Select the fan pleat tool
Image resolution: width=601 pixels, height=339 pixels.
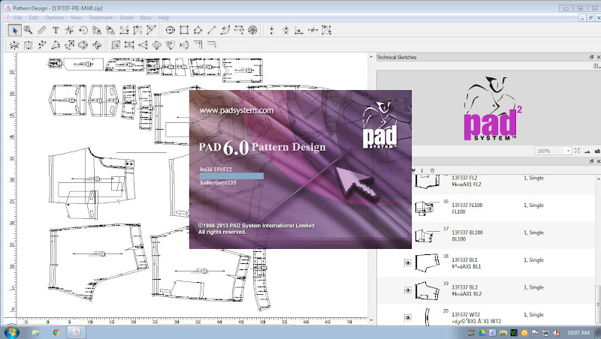click(x=157, y=45)
